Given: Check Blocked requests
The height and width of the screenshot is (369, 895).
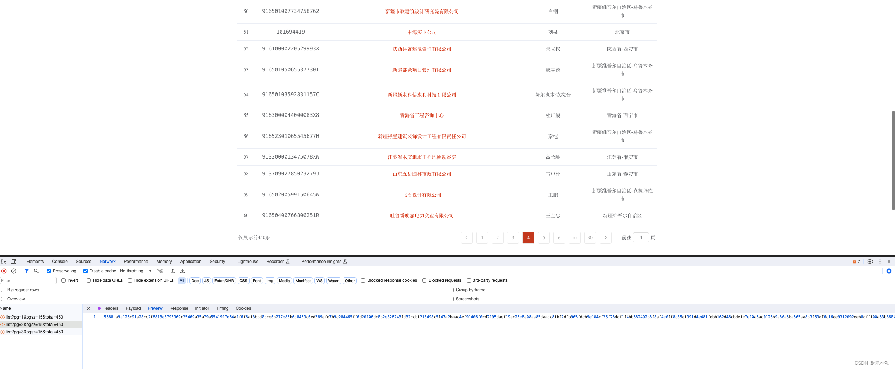Looking at the screenshot, I should [424, 280].
